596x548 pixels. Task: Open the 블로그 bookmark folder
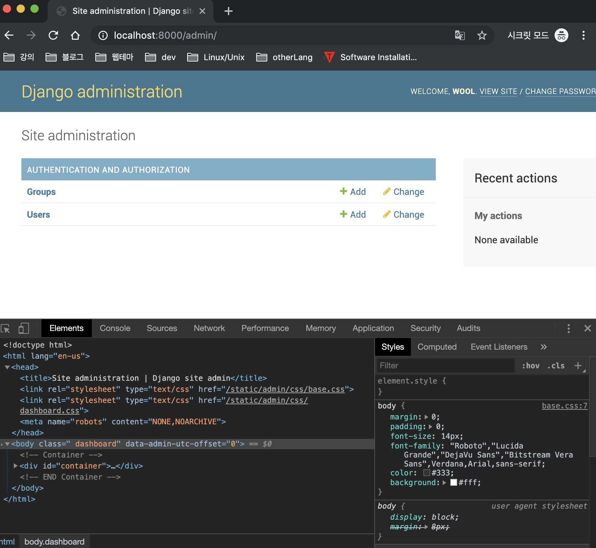point(65,57)
